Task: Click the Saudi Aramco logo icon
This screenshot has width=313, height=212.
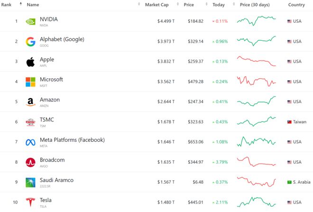Action: click(31, 182)
